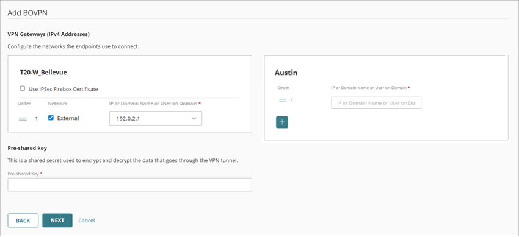This screenshot has width=519, height=237.
Task: Click the Pre-shared Key input field
Action: coord(129,185)
